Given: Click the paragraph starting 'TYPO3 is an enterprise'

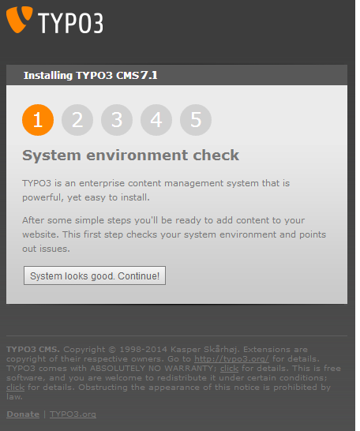Looking at the screenshot, I should (x=156, y=190).
